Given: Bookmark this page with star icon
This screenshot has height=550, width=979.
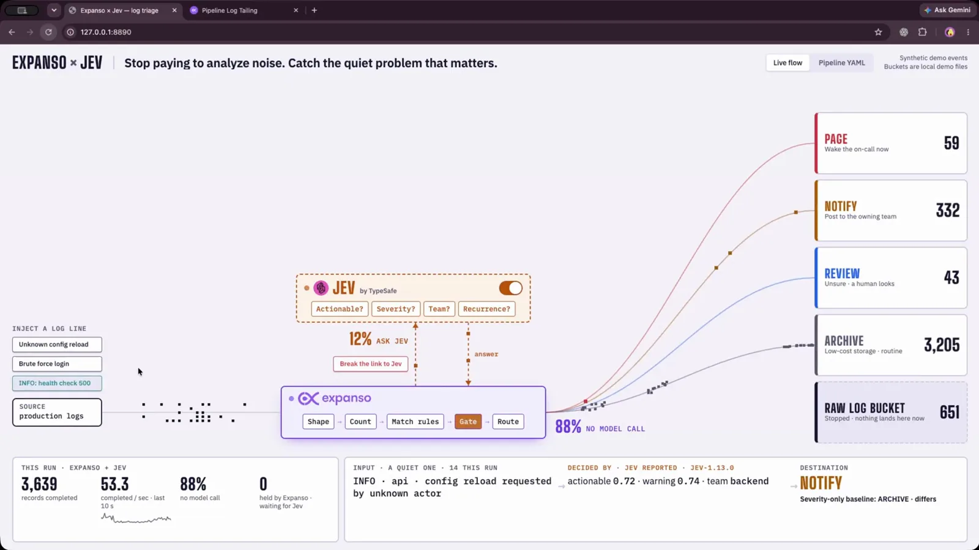Looking at the screenshot, I should coord(878,32).
